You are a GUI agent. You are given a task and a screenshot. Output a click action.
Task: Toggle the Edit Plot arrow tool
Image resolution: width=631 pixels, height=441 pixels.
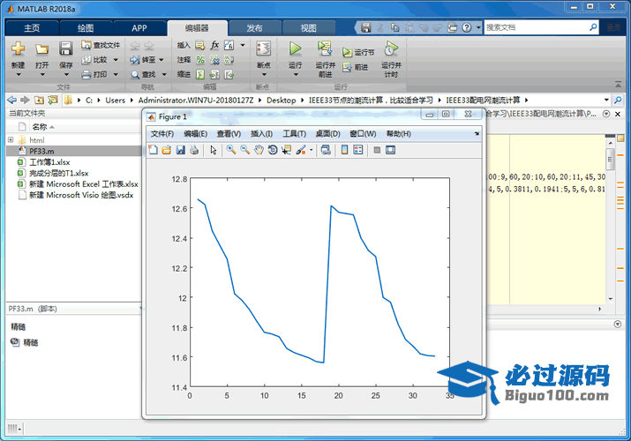tap(214, 150)
